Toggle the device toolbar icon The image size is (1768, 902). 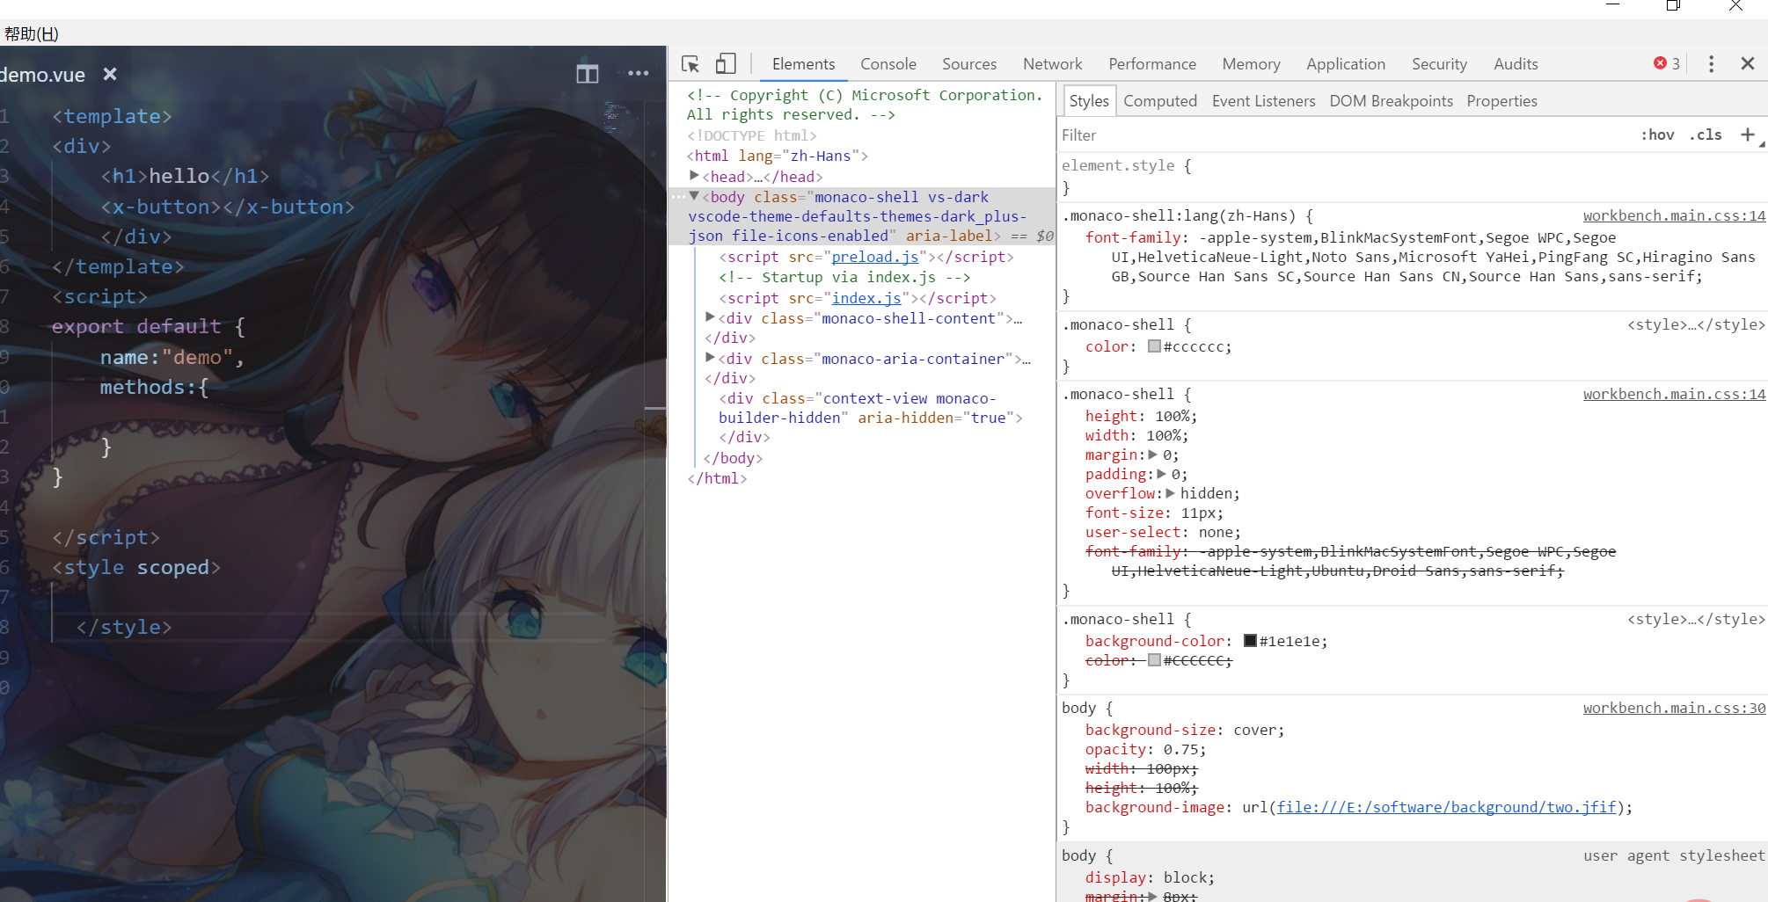(x=726, y=63)
